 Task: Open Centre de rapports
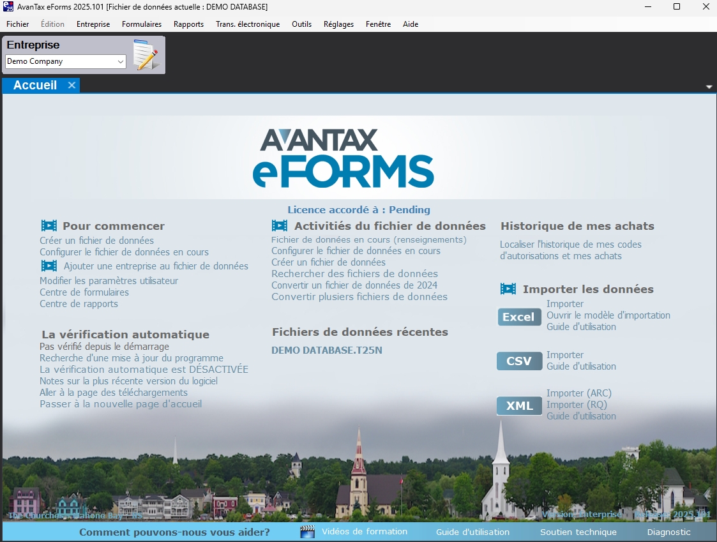[x=79, y=304]
